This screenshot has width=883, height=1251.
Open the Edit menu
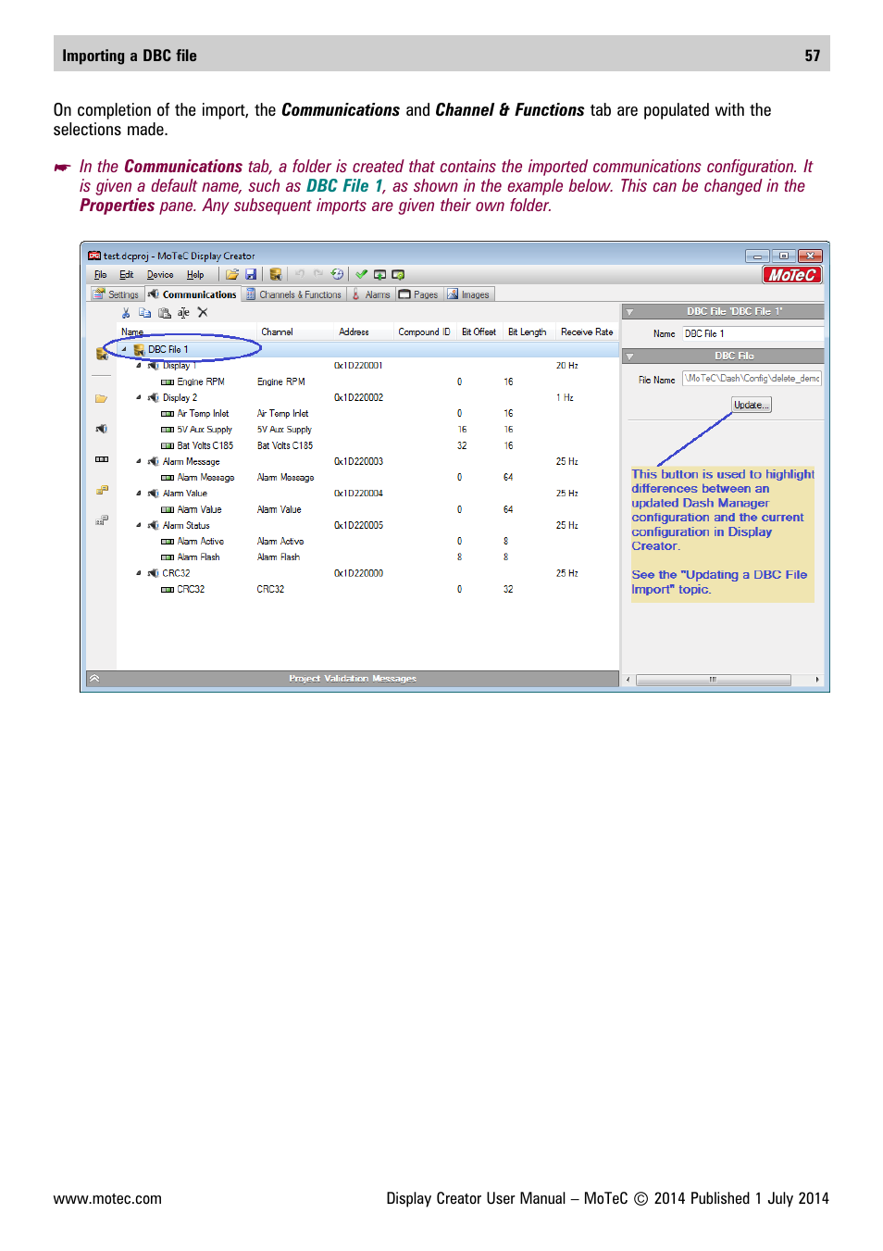(126, 275)
